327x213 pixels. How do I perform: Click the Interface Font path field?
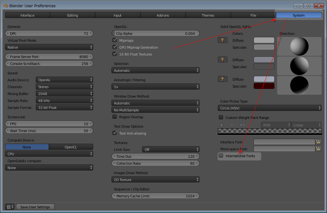click(x=284, y=142)
